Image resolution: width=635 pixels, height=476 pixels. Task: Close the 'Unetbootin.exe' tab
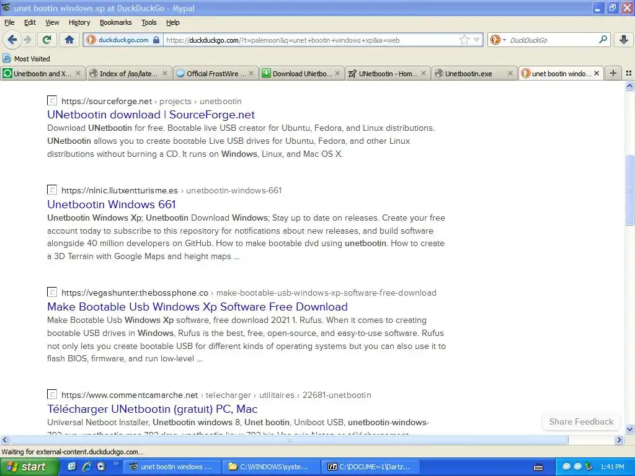510,73
